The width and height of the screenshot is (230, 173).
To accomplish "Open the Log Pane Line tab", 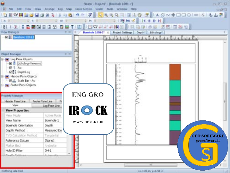I will click(51, 106).
